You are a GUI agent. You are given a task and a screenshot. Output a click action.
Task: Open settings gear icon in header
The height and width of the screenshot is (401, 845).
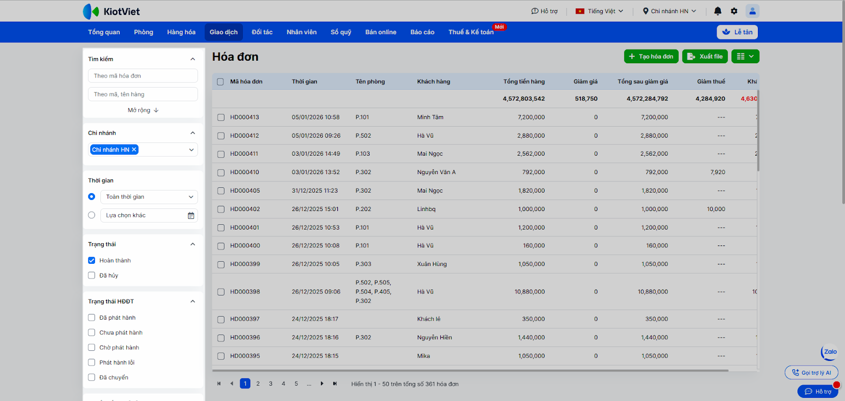tap(734, 11)
